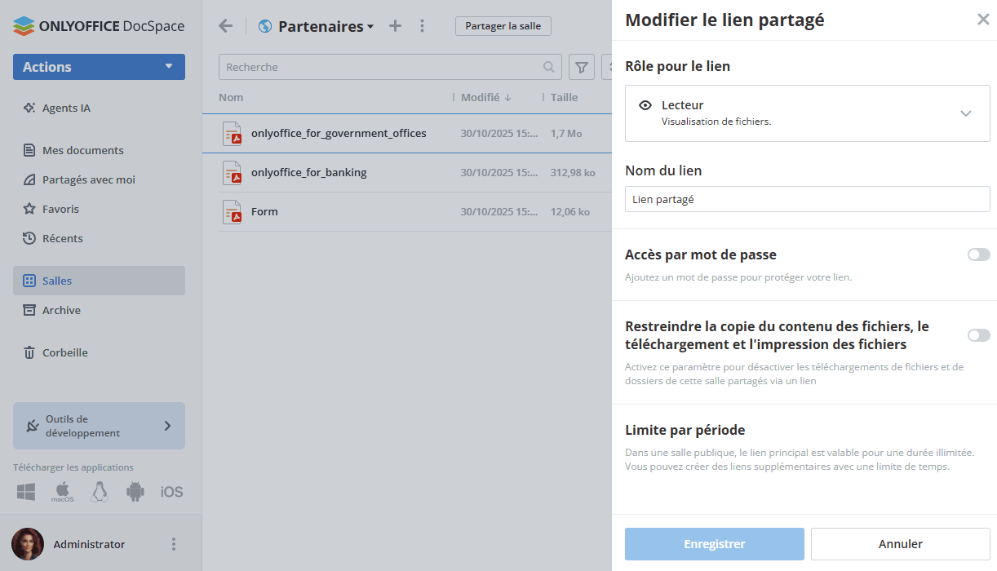The height and width of the screenshot is (571, 997).
Task: Open the filter in room search
Action: [581, 66]
